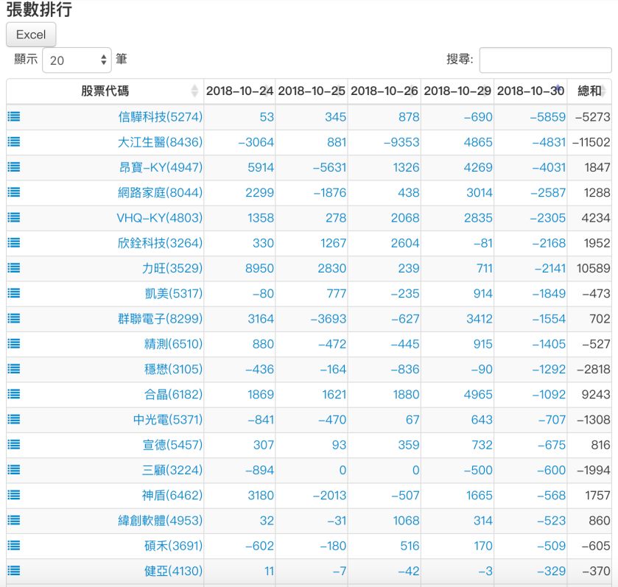This screenshot has width=618, height=587.
Task: Click the detail icon for 神盾(6462)
Action: [13, 495]
